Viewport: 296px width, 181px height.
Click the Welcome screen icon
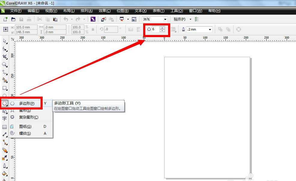tap(134, 19)
